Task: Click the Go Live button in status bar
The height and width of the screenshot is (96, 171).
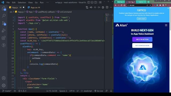Action: tap(99, 91)
